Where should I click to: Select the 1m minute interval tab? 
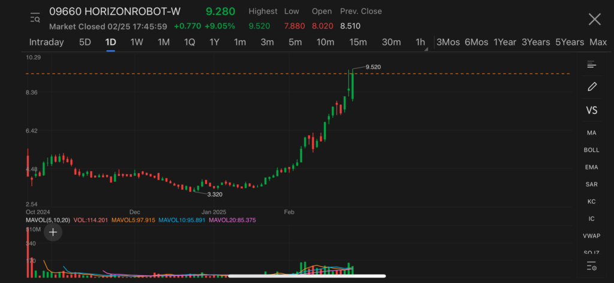tap(240, 42)
